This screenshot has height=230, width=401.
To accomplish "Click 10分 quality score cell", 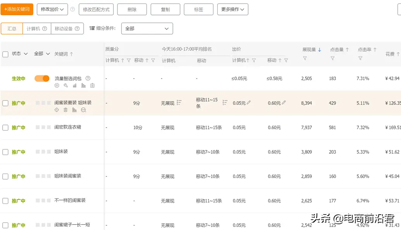I will click(x=138, y=128).
